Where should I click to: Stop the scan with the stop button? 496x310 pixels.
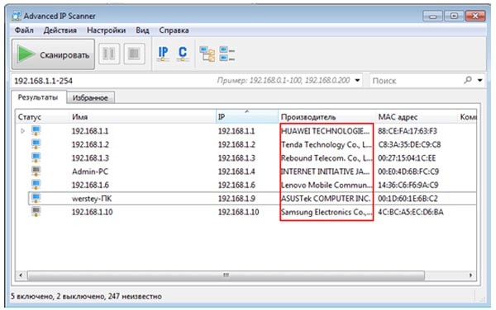(x=134, y=54)
